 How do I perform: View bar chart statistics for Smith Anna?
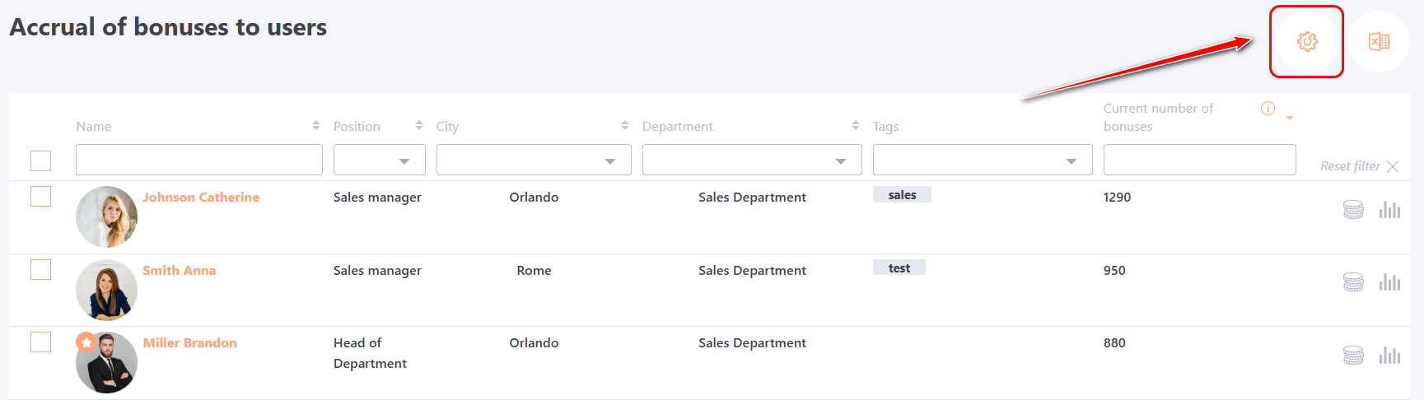click(1389, 282)
